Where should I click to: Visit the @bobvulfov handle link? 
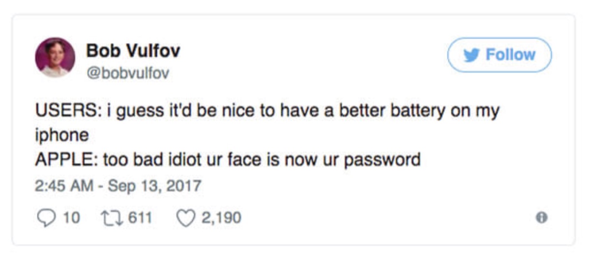[128, 74]
